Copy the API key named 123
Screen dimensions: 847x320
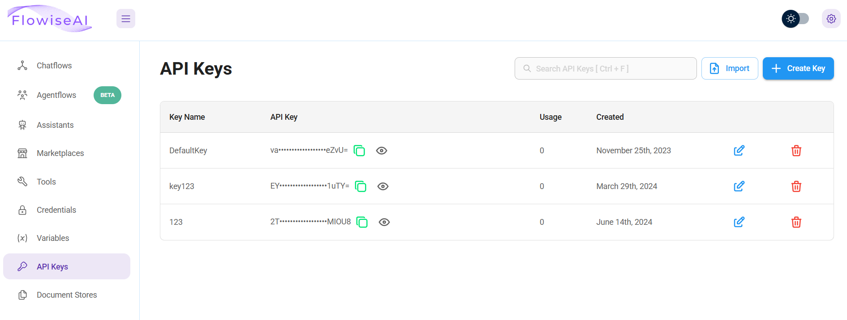click(362, 222)
